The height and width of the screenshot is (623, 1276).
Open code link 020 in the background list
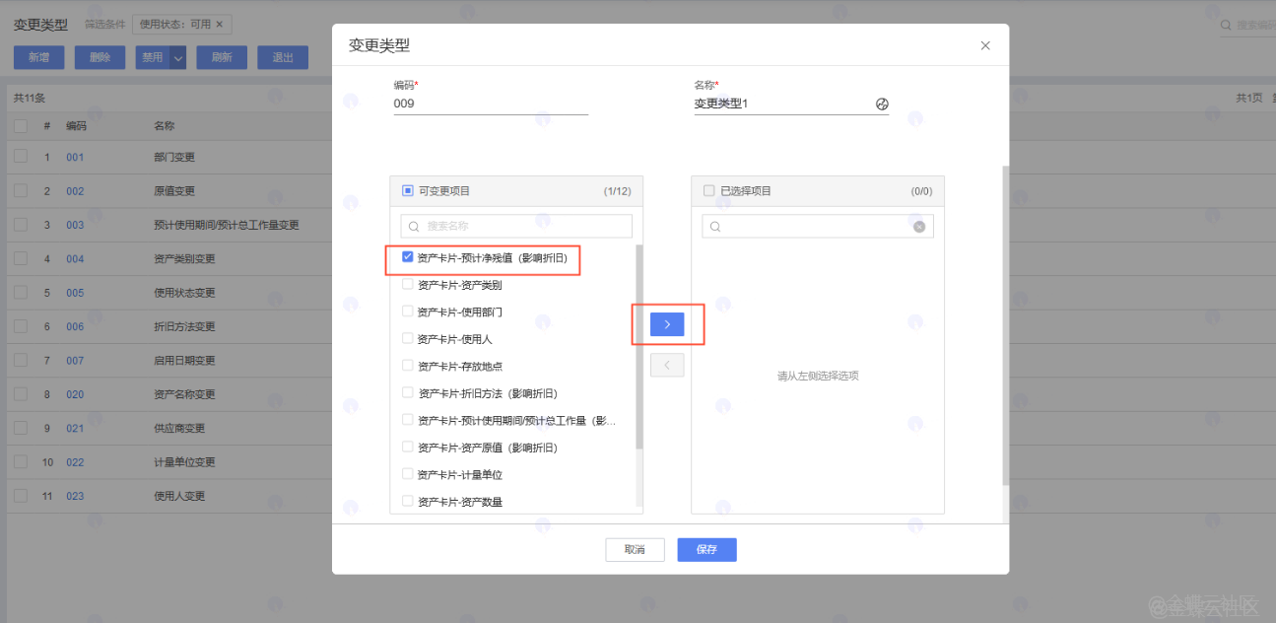click(x=75, y=394)
